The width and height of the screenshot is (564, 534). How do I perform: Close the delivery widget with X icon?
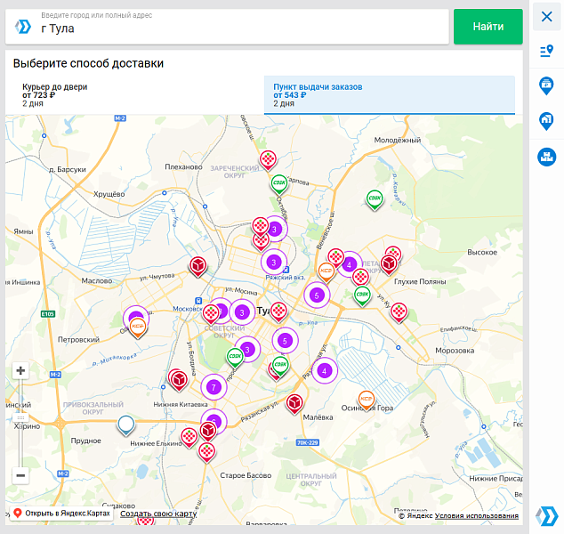click(546, 16)
